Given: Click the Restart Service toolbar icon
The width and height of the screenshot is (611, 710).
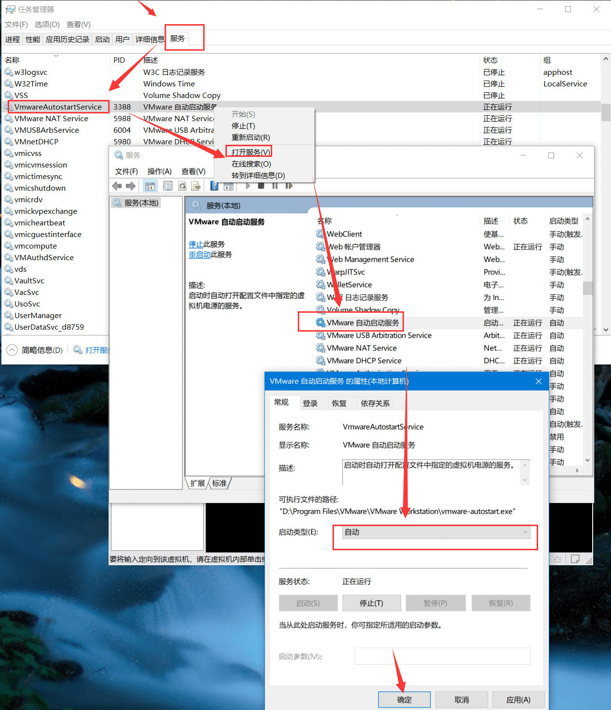Looking at the screenshot, I should [x=289, y=186].
